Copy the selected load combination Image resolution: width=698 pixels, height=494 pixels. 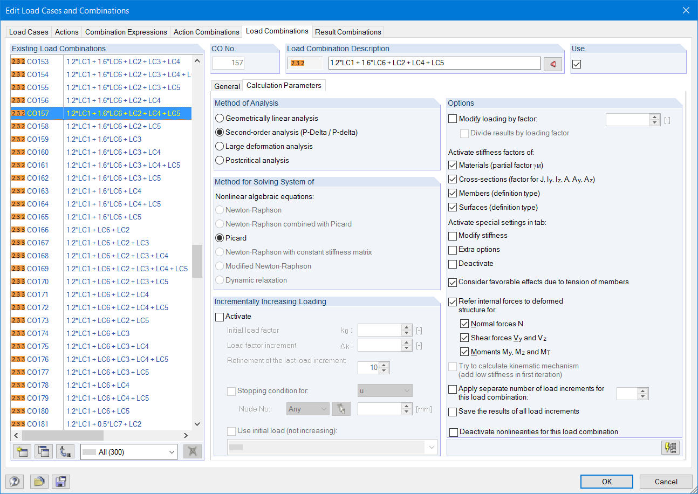click(44, 452)
